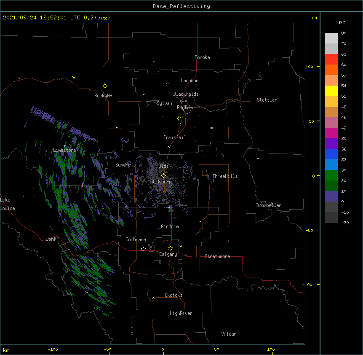Pick the blue 36-33 dBZ legend swatch
This screenshot has height=355, width=363.
[331, 154]
